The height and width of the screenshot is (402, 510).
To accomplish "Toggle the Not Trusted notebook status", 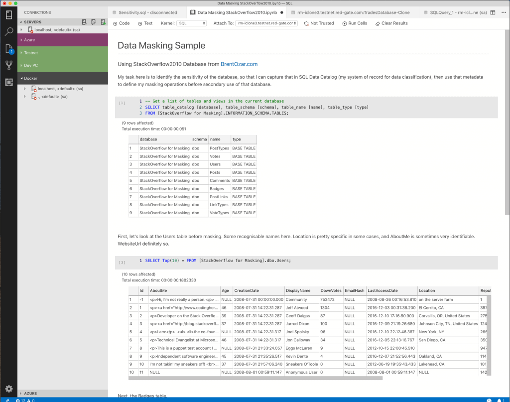I will pos(319,23).
